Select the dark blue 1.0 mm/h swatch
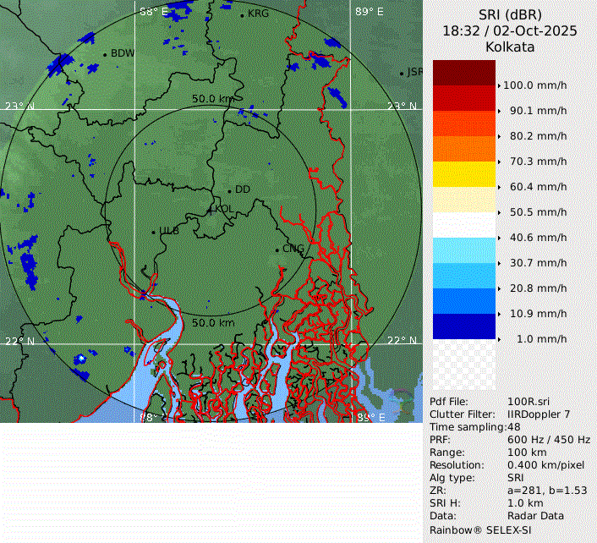597x543 pixels. point(464,326)
